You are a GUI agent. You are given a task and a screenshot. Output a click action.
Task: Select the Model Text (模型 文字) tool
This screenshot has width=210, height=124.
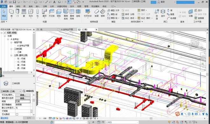point(113,10)
